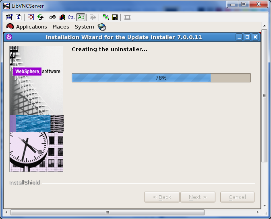Screen dimensions: 271x219
Task: Toggle the Ctrl key button
Action: point(71,17)
